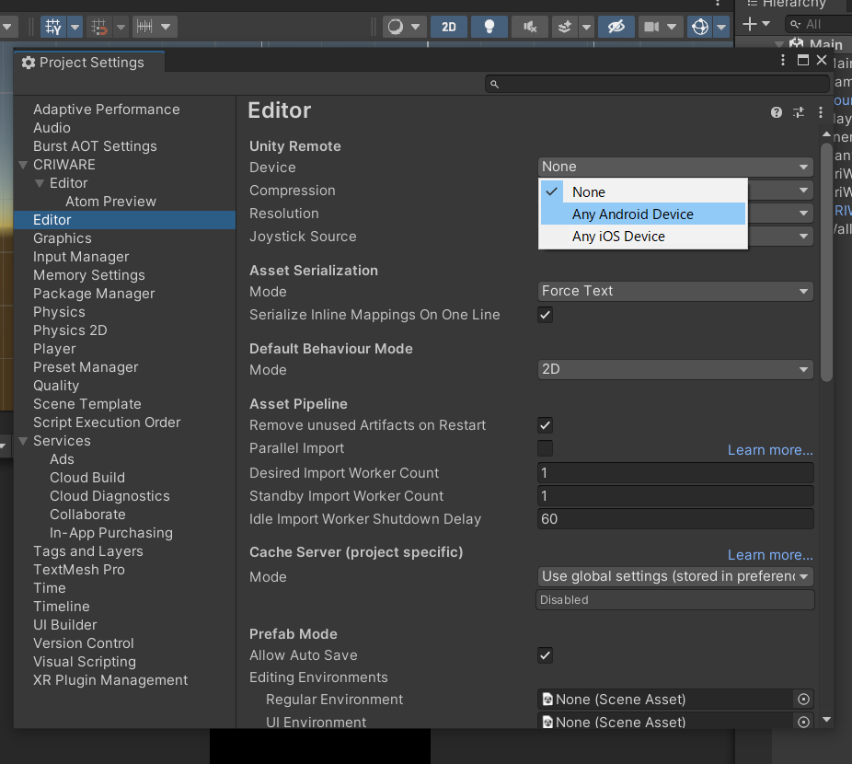Screen dimensions: 852x764
Task: Toggle Allow Auto Save checkbox
Action: pos(545,655)
